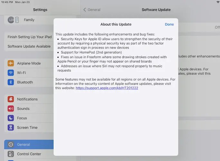Select Finish Setting Up Your iPad
The image size is (220, 161).
click(29, 37)
